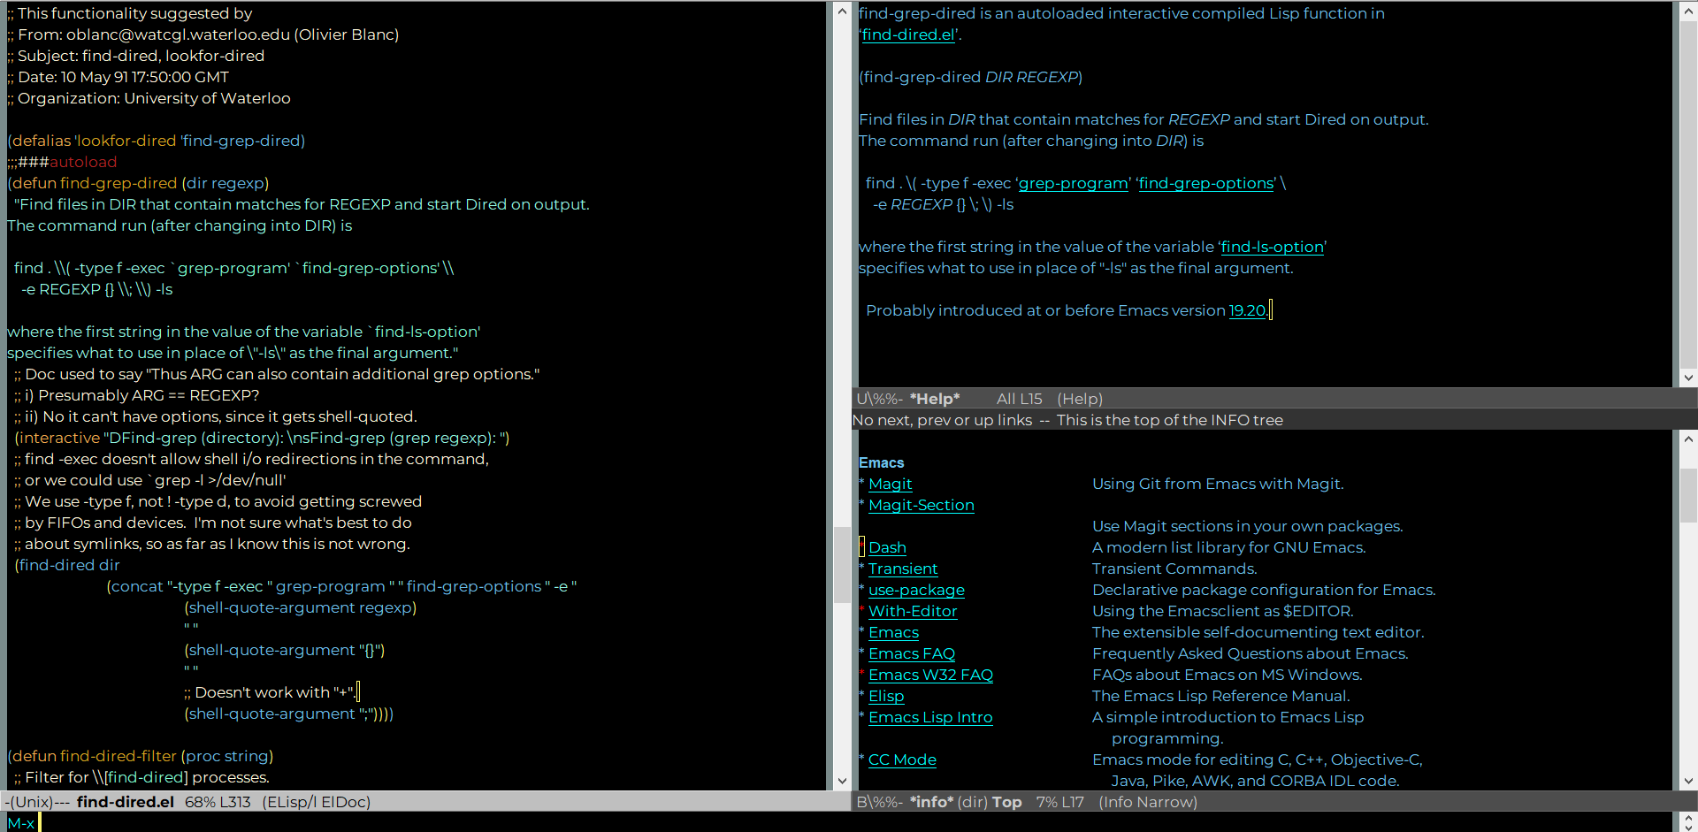The image size is (1698, 832).
Task: Click the *info* buffer name in mode line
Action: click(x=931, y=802)
